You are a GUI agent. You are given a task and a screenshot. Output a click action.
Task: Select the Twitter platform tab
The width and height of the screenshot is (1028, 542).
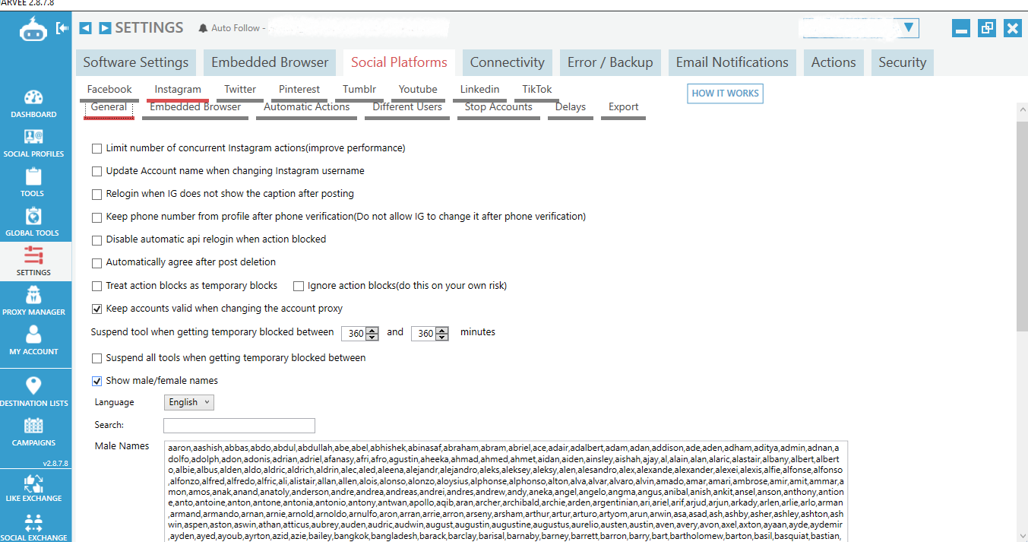coord(240,90)
